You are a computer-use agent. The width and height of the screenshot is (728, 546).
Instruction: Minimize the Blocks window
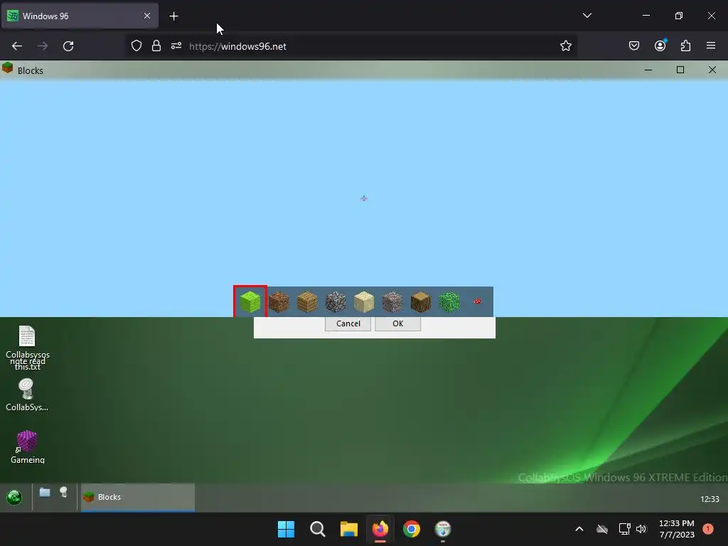[x=648, y=70]
